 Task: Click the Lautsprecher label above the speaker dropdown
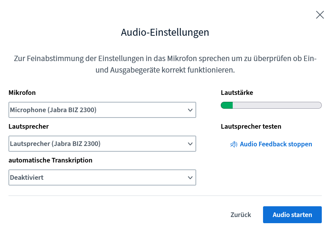coord(28,126)
